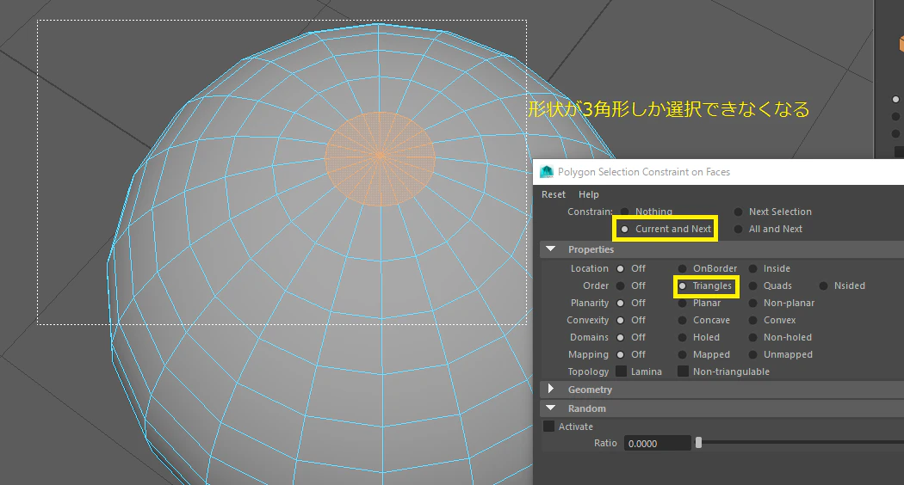Set Order to Triangles

click(682, 285)
